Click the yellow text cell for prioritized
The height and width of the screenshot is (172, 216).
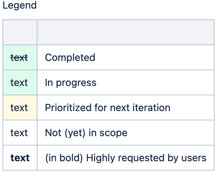(20, 107)
